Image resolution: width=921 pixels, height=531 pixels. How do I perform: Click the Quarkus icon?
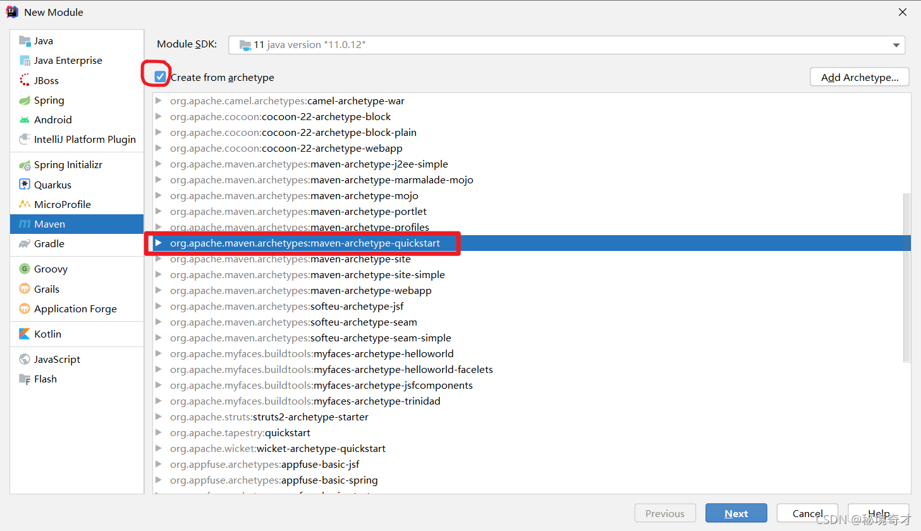[x=25, y=185]
